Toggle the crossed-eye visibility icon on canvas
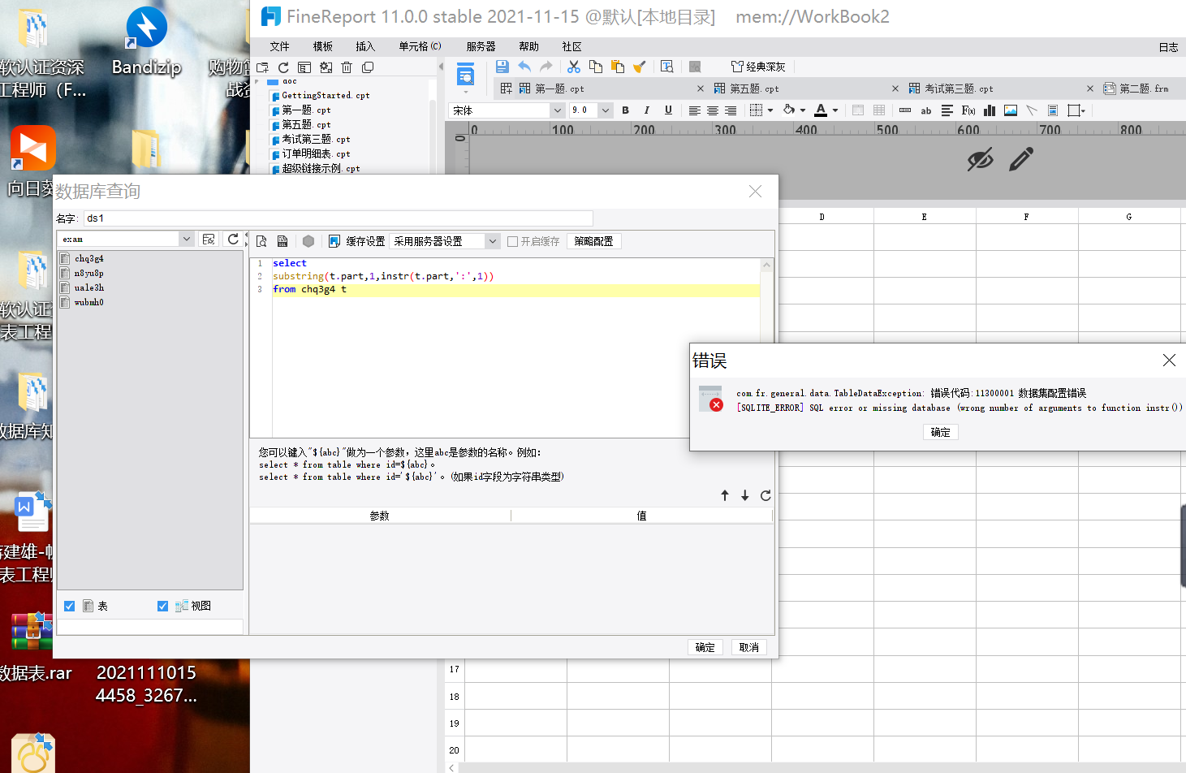Viewport: 1186px width, 773px height. point(980,159)
